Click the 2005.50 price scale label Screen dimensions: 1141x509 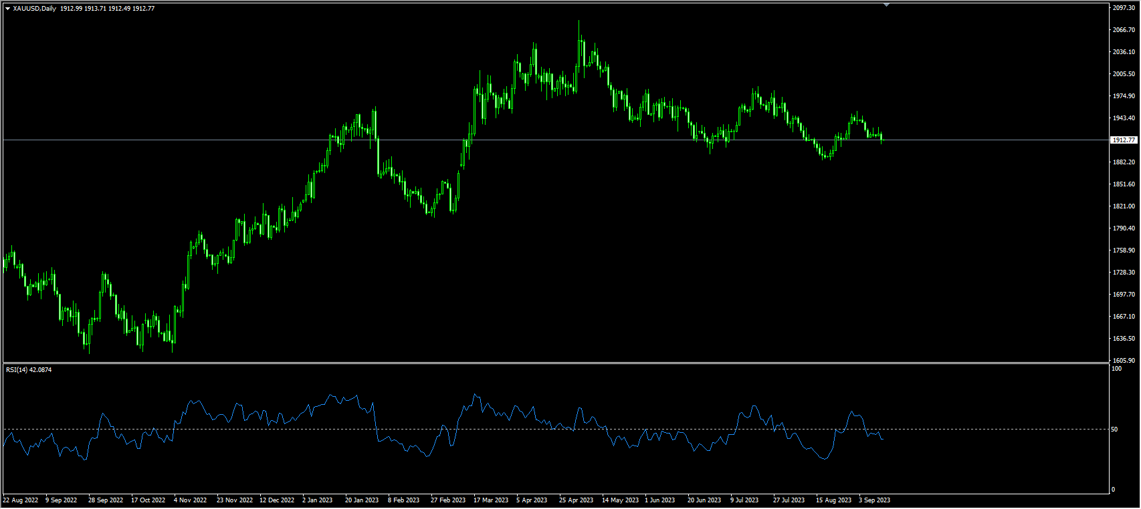pos(1124,74)
